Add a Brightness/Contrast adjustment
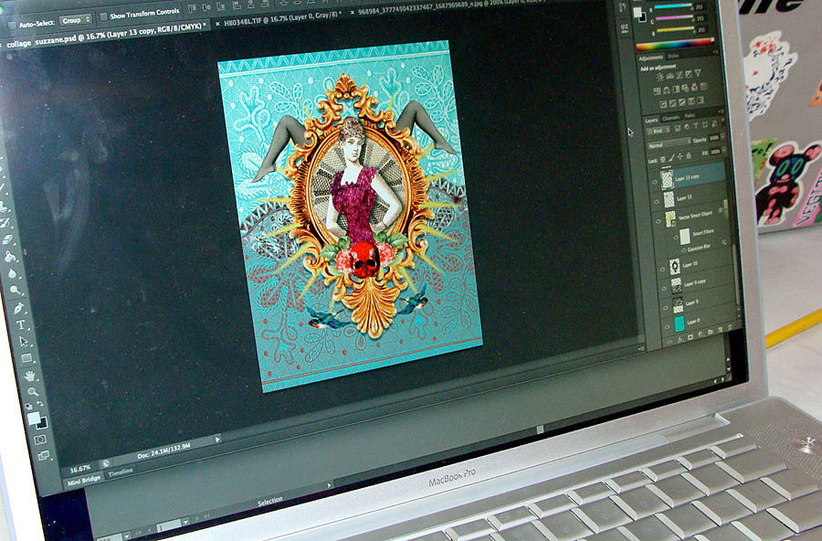 (659, 77)
